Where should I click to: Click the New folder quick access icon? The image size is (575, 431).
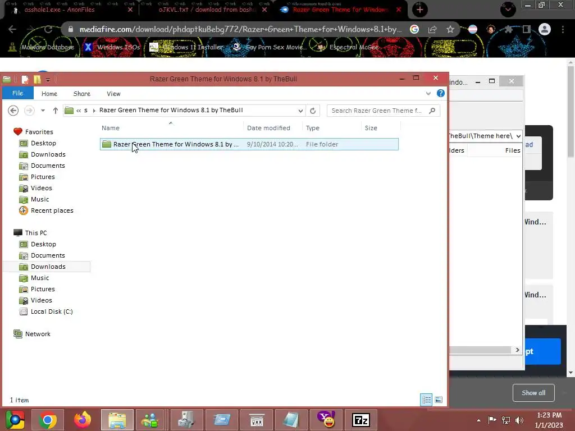pos(37,79)
